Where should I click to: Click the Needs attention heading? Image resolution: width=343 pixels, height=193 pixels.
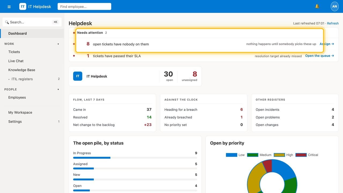[90, 33]
